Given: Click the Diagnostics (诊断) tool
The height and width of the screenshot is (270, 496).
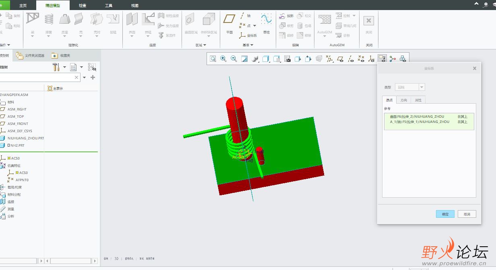Looking at the screenshot, I should click(343, 35).
